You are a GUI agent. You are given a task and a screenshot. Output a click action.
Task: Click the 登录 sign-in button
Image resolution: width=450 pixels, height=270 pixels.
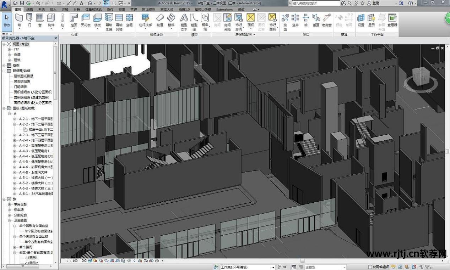[373, 3]
